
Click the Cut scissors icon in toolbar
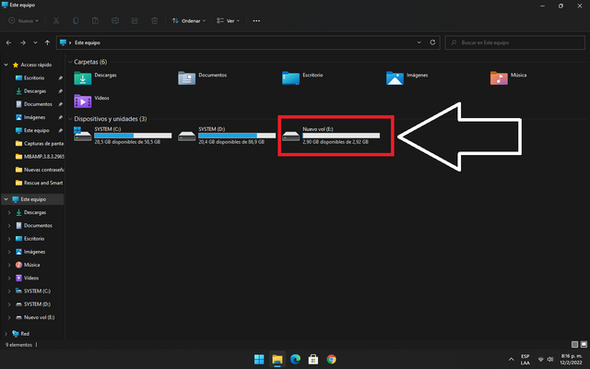click(56, 20)
